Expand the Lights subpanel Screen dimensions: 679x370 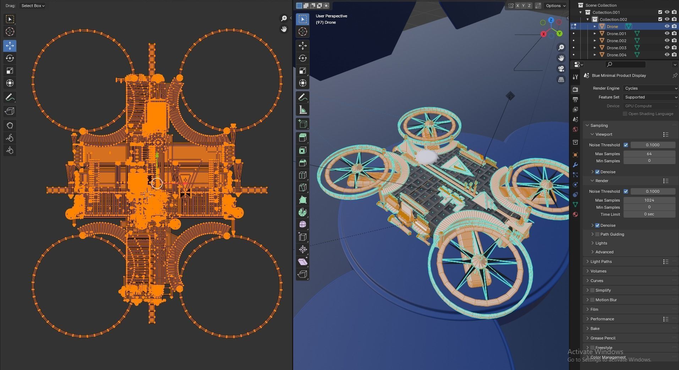pyautogui.click(x=601, y=243)
